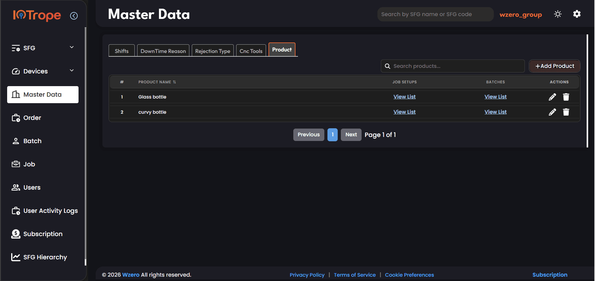Click the Devices gauge icon
595x281 pixels.
[16, 71]
